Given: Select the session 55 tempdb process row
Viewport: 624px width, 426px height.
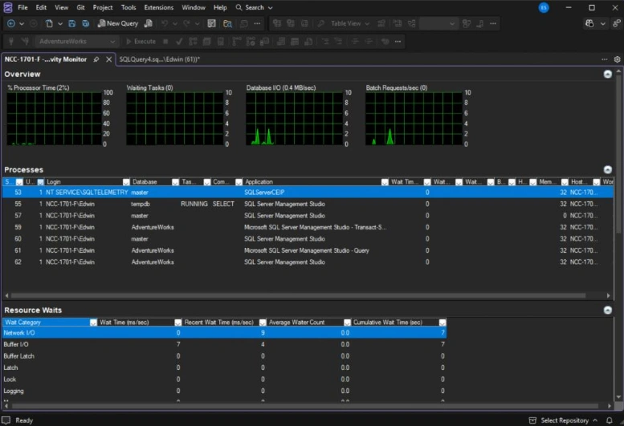Looking at the screenshot, I should [x=308, y=204].
